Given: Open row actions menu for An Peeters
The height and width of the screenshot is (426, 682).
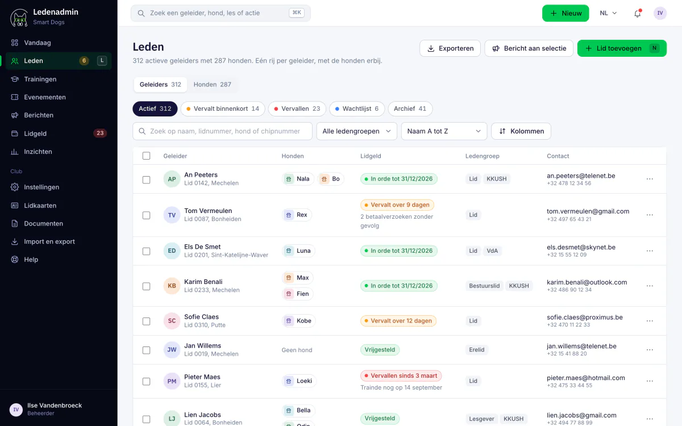Looking at the screenshot, I should [650, 179].
